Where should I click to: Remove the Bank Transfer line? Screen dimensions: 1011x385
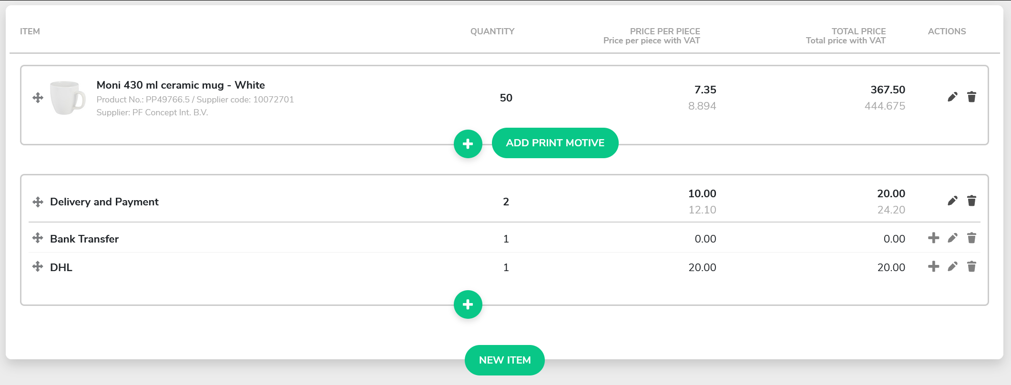coord(971,238)
